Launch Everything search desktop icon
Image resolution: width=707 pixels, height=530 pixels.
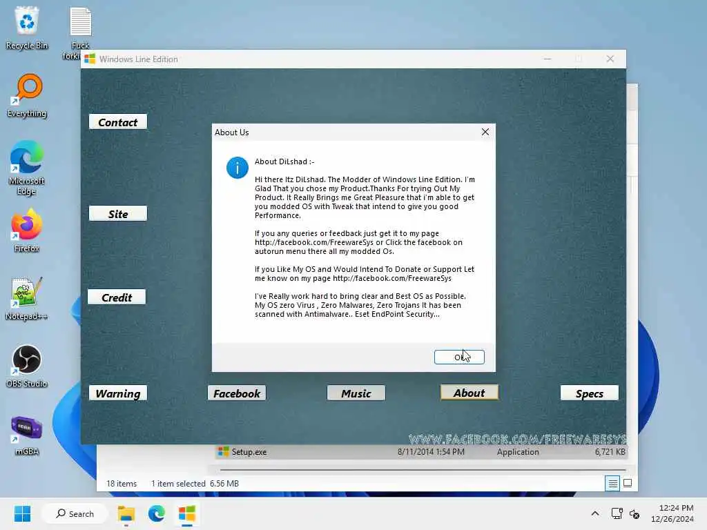27,96
